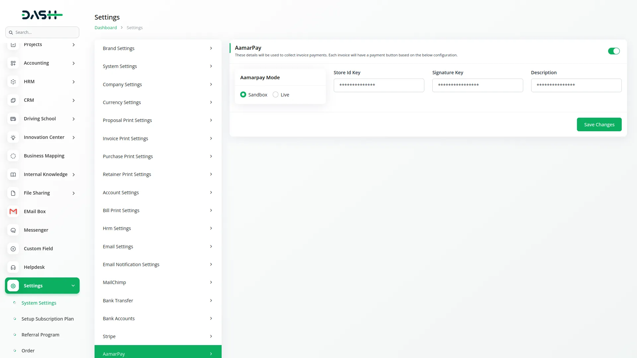Viewport: 637px width, 358px height.
Task: Open Email Notification Settings section
Action: 158,265
